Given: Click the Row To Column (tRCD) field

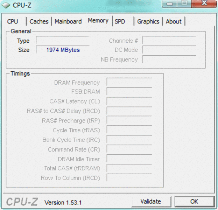Looking at the screenshot, I should 129,177.
